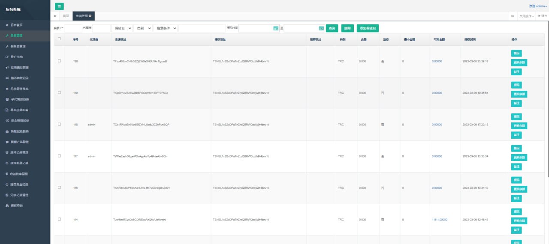This screenshot has height=244, width=549.
Task: Expand the 类别 dropdown filter
Action: coord(143,28)
